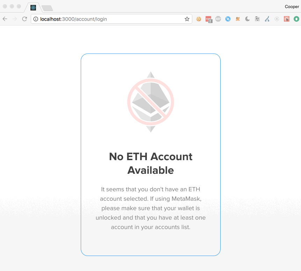Open the Cooper profile menu
The image size is (301, 271).
292,7
